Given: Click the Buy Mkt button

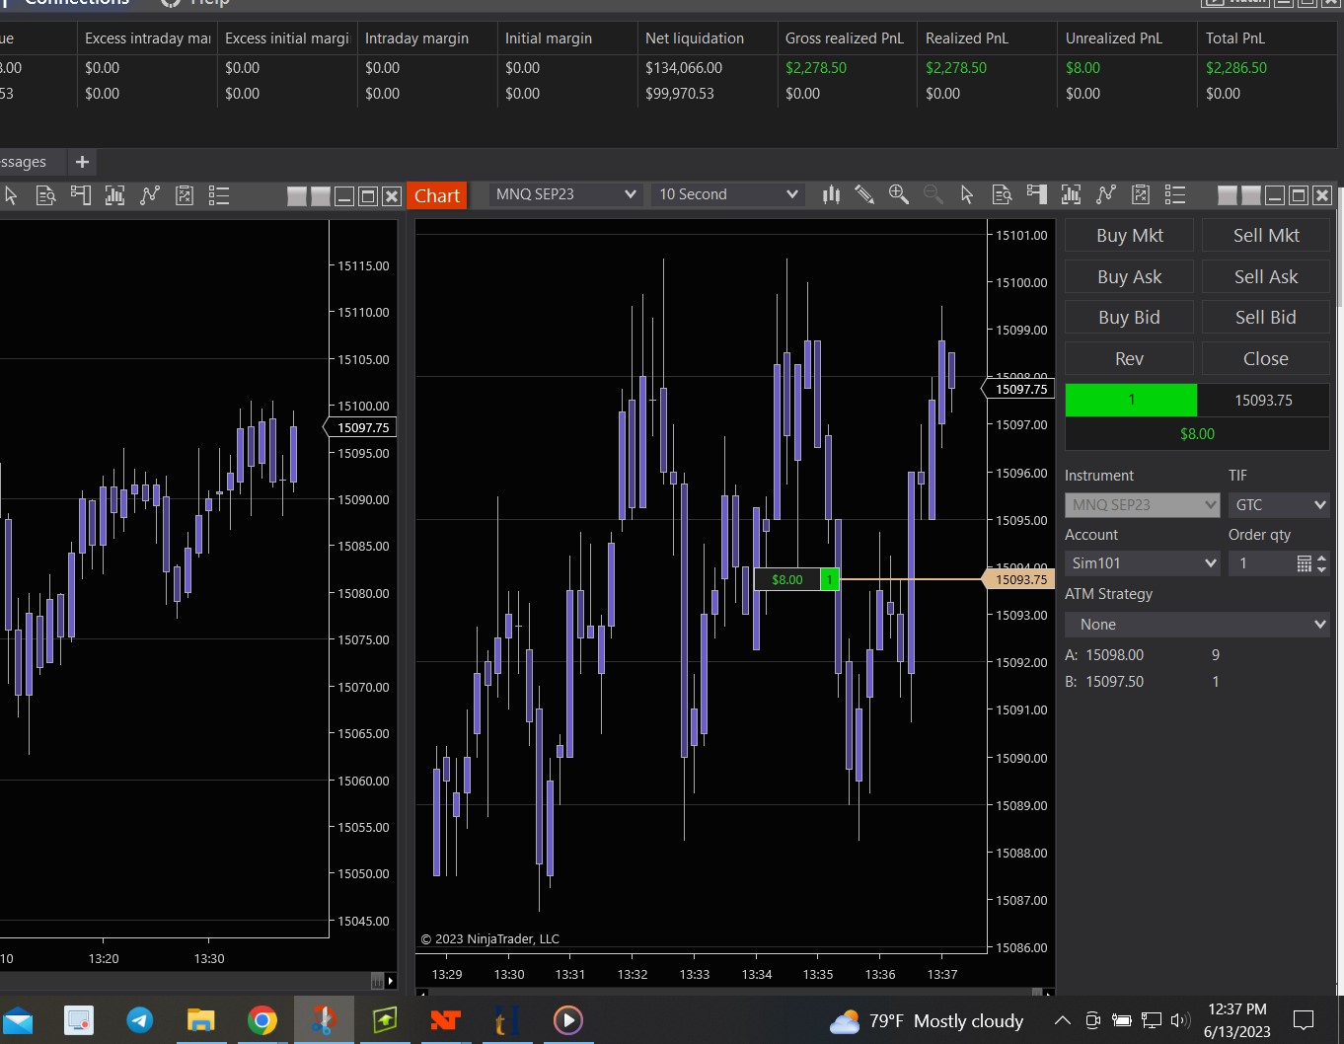Looking at the screenshot, I should [1129, 236].
